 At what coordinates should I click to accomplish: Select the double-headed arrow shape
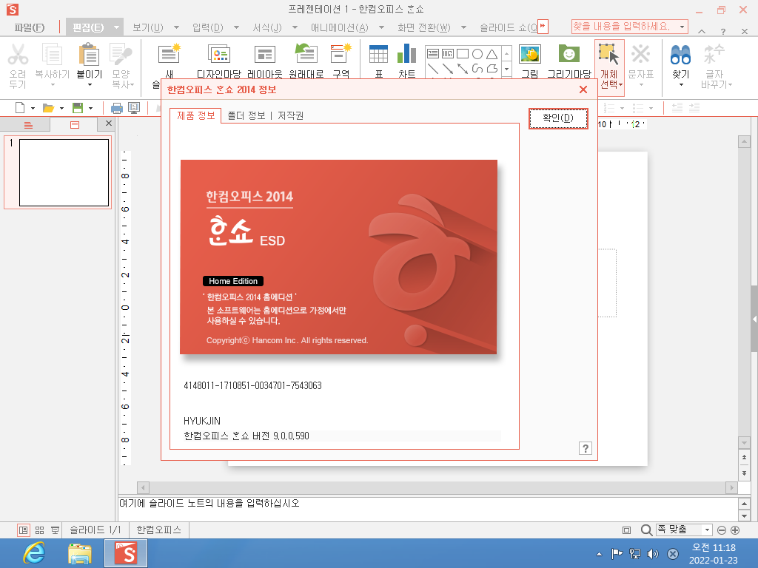click(463, 69)
